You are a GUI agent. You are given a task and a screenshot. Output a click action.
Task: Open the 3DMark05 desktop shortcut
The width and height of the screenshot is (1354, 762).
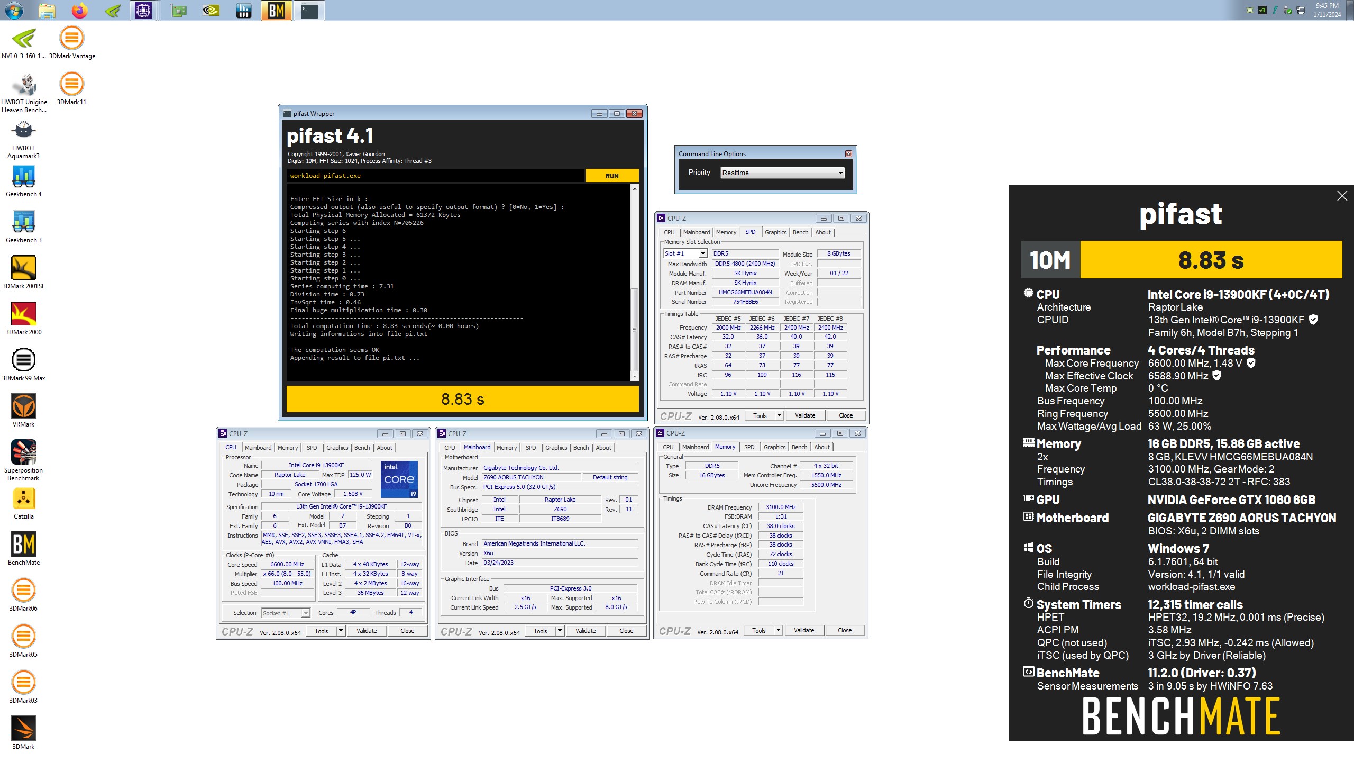coord(24,641)
